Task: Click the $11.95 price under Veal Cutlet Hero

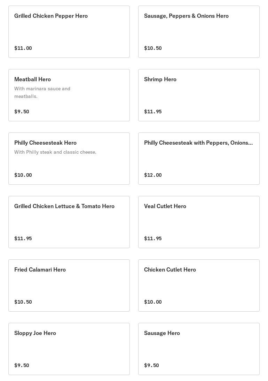Action: tap(153, 238)
